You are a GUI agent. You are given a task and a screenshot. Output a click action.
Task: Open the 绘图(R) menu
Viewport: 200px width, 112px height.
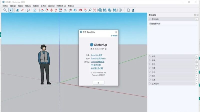(x=36, y=6)
